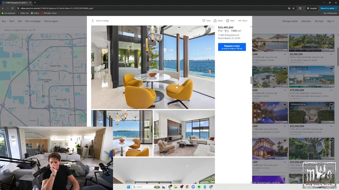Click the Relaunch to update button

(x=328, y=8)
